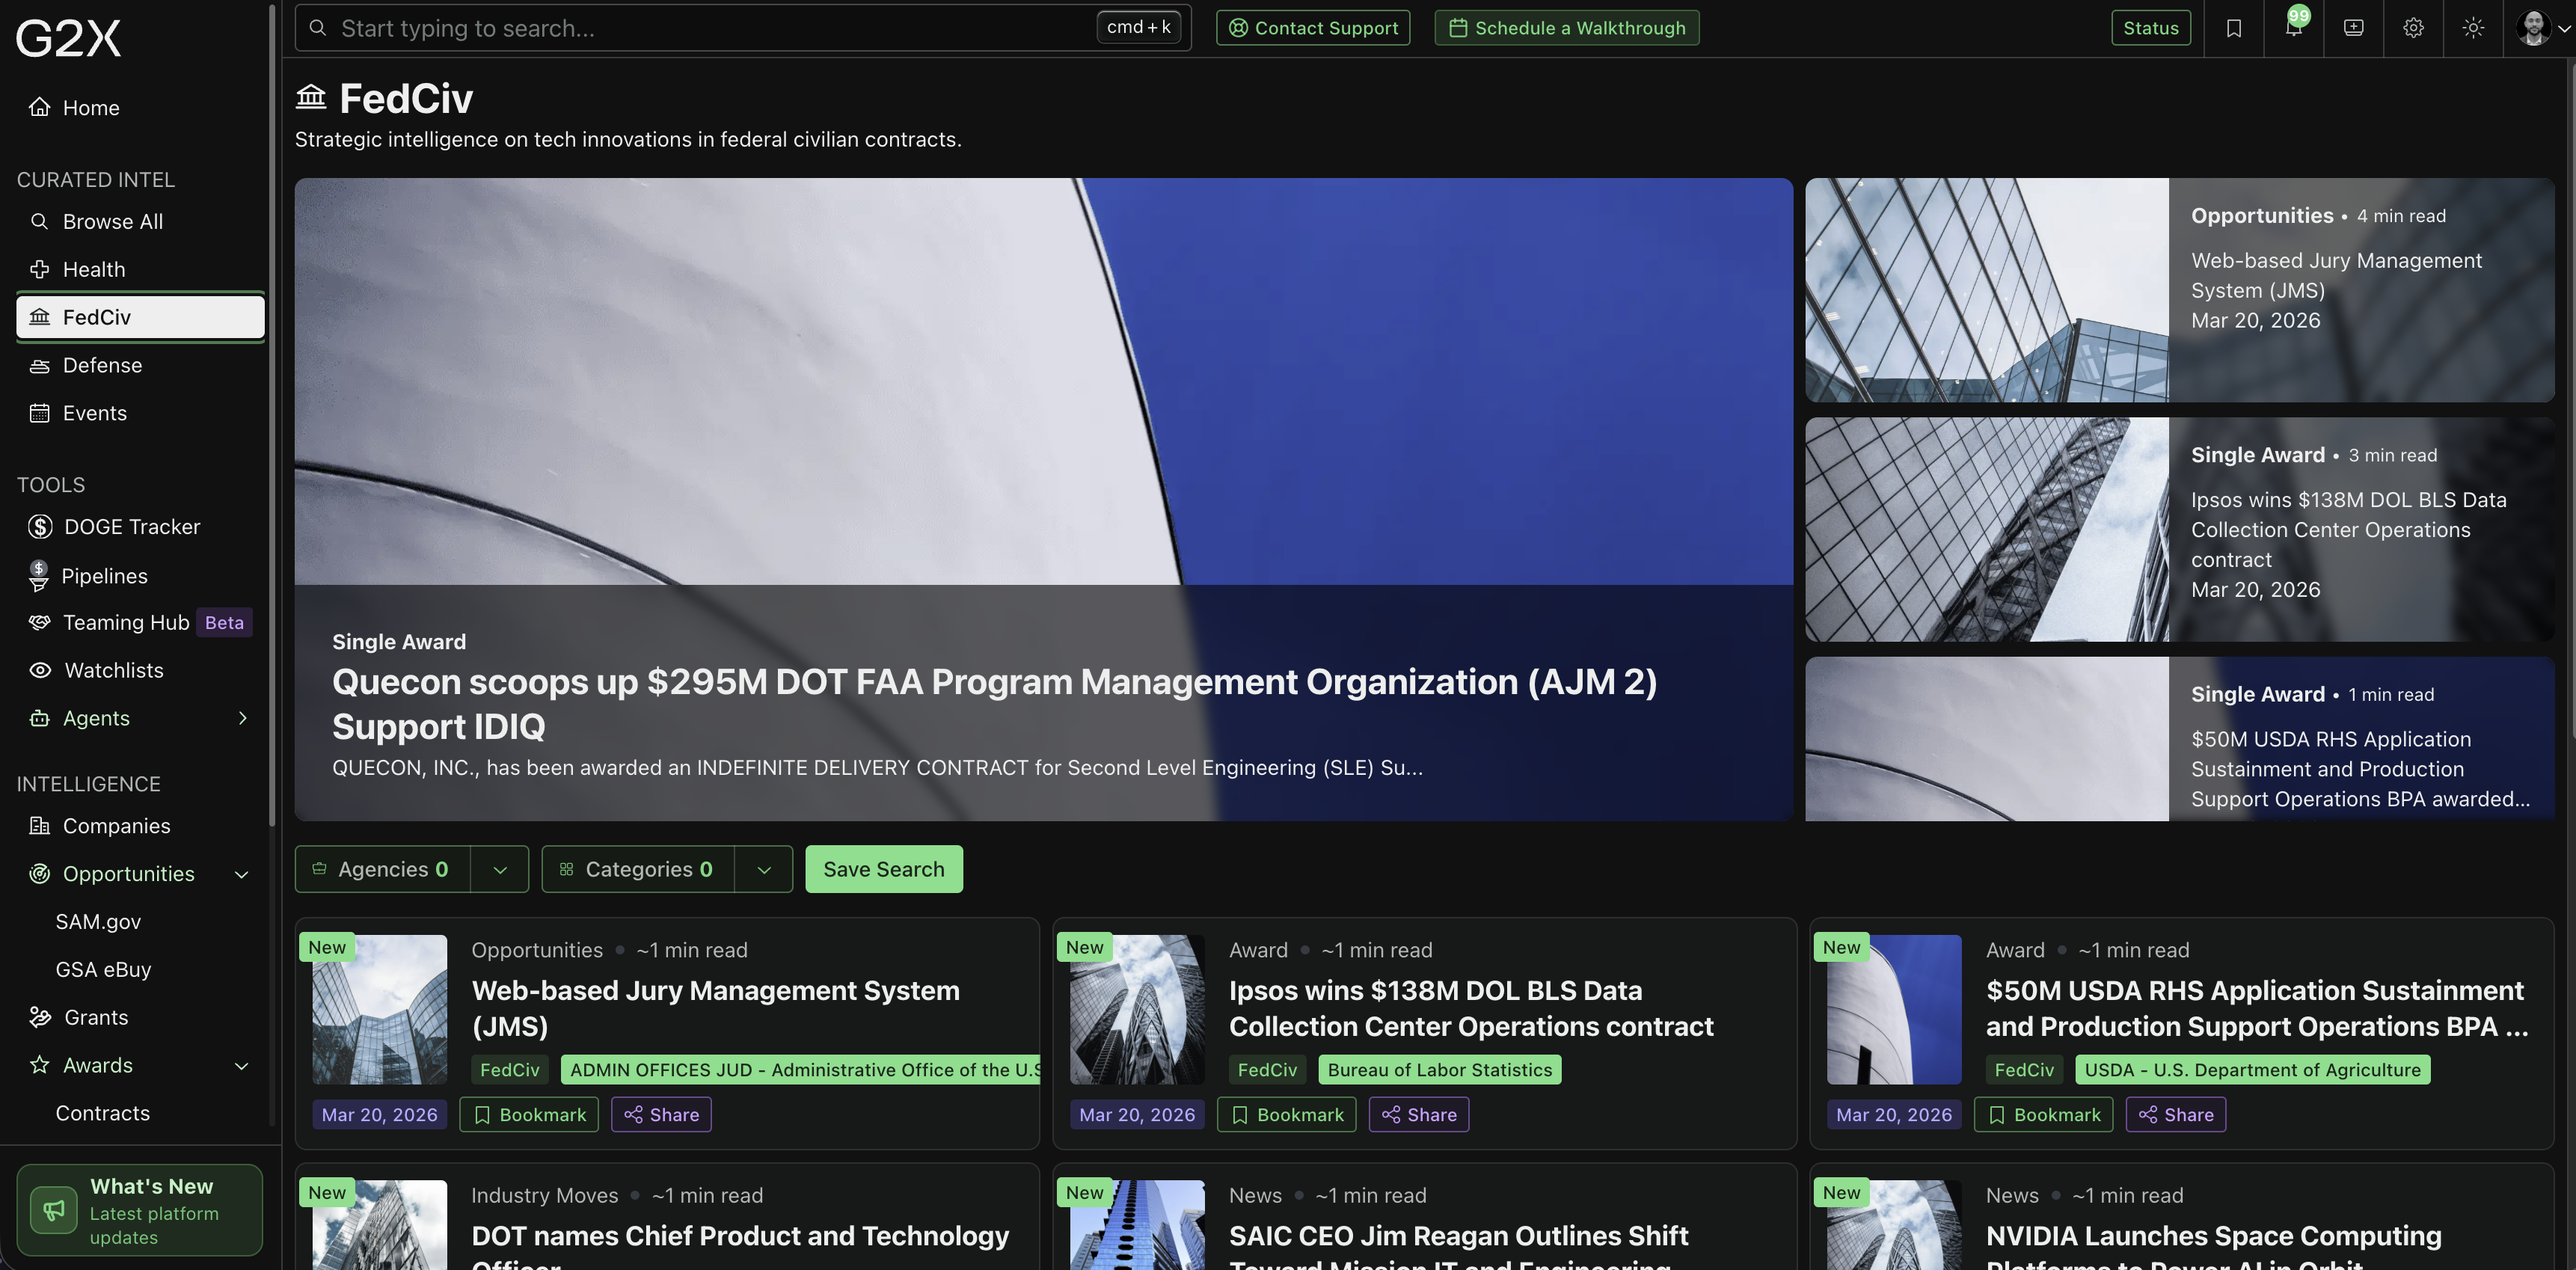The height and width of the screenshot is (1270, 2576).
Task: Expand the Categories dropdown chevron
Action: pyautogui.click(x=764, y=869)
